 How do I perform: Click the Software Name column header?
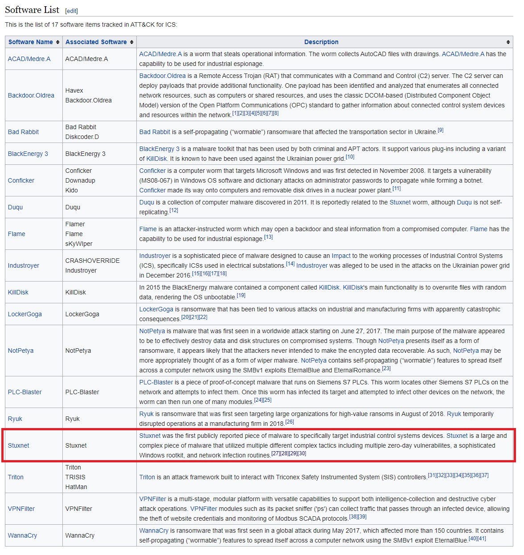point(31,42)
